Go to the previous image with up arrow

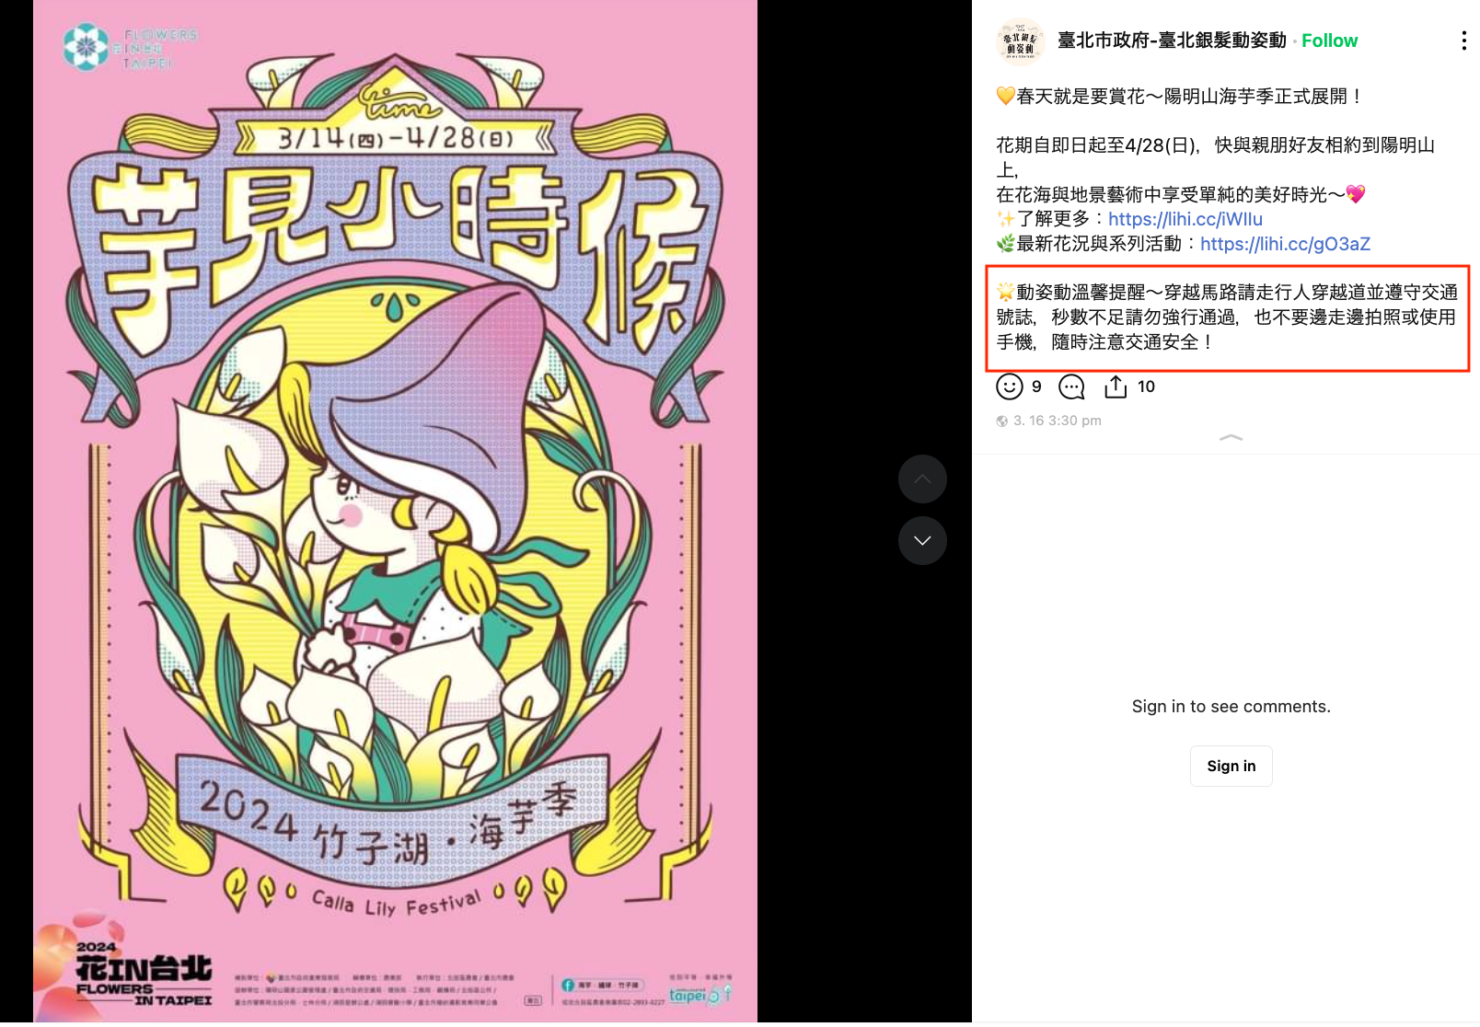[922, 479]
